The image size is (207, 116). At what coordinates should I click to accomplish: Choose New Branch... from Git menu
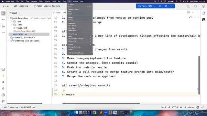[x=80, y=26]
